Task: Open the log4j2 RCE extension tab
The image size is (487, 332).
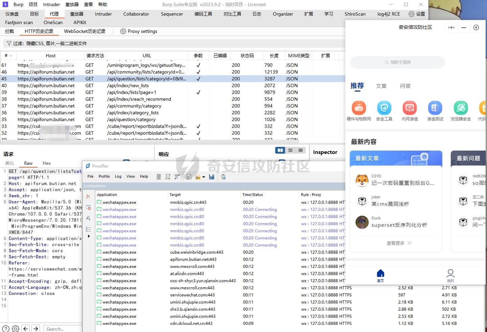Action: (389, 14)
